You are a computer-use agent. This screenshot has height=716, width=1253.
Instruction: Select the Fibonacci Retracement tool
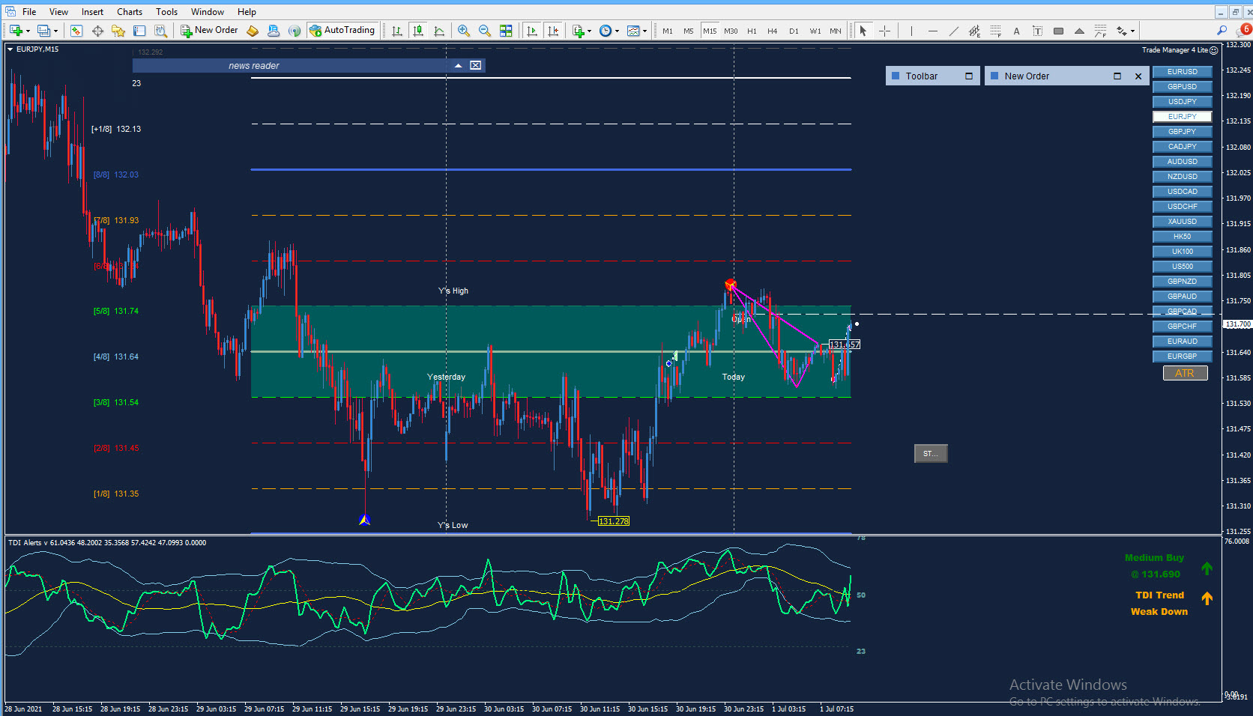pyautogui.click(x=995, y=31)
